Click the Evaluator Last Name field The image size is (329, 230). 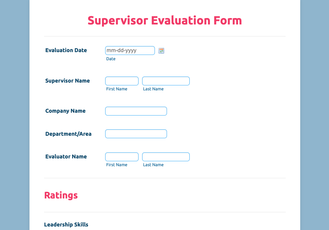166,157
